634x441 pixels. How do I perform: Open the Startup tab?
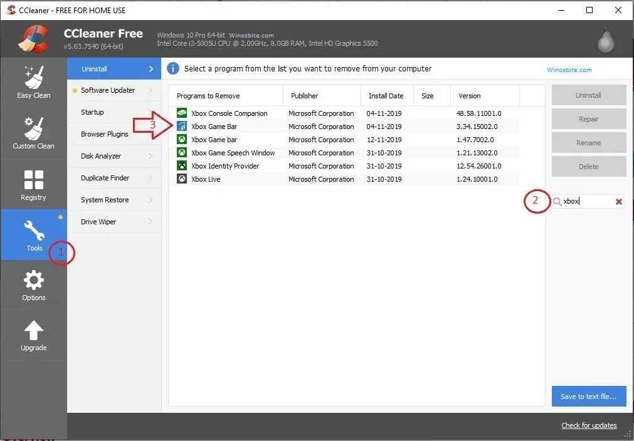tap(114, 112)
